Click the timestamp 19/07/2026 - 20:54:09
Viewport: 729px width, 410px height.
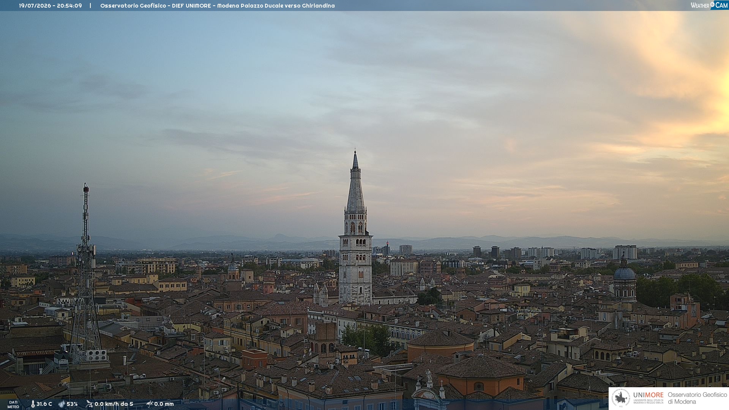(x=50, y=6)
